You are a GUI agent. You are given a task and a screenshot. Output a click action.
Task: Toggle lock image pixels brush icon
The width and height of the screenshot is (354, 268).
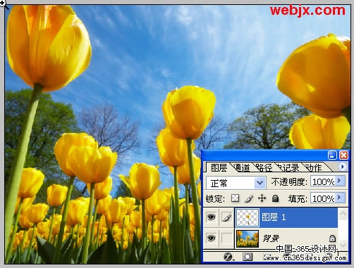tap(249, 198)
